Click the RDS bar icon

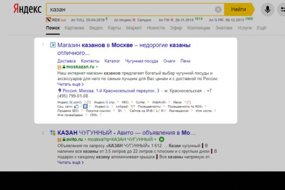pyautogui.click(x=48, y=19)
